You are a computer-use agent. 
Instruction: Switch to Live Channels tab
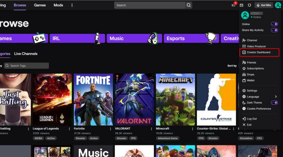click(26, 54)
